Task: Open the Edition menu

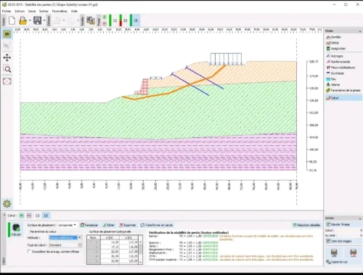Action: [20, 11]
